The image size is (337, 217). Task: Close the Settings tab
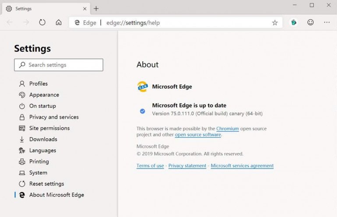(x=84, y=9)
